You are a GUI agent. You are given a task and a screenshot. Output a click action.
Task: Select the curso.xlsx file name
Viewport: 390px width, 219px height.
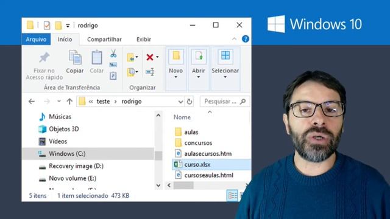[197, 164]
